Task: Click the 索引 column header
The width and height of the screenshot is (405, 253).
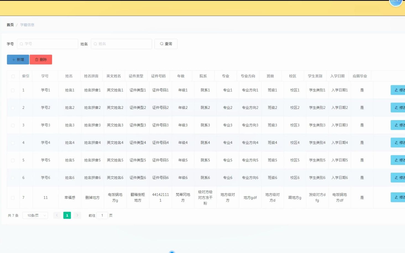Action: (x=26, y=76)
